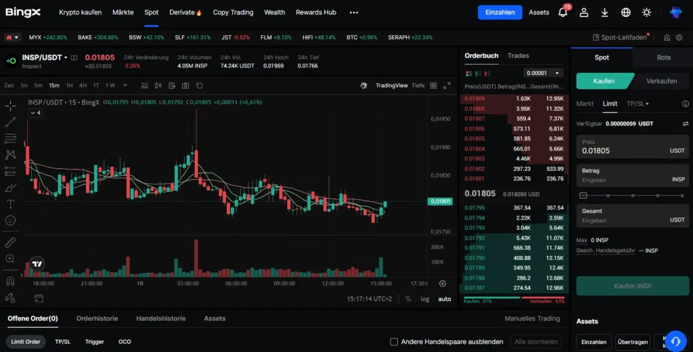693x352 pixels.
Task: Switch theme with the sun icon
Action: (x=646, y=12)
